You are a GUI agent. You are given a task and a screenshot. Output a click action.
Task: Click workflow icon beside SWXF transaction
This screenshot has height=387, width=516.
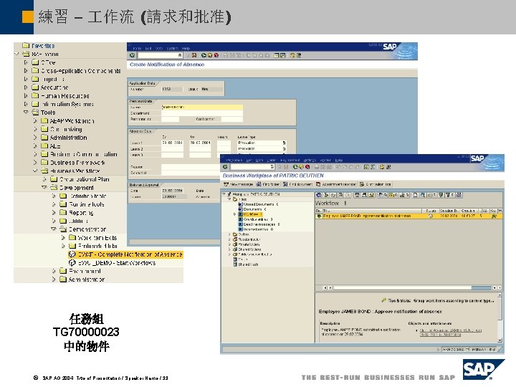72,254
